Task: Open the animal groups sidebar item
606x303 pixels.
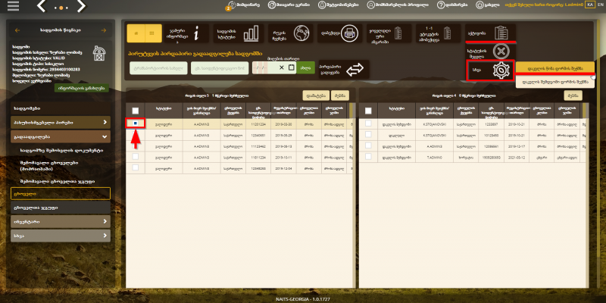Action: coord(61,208)
